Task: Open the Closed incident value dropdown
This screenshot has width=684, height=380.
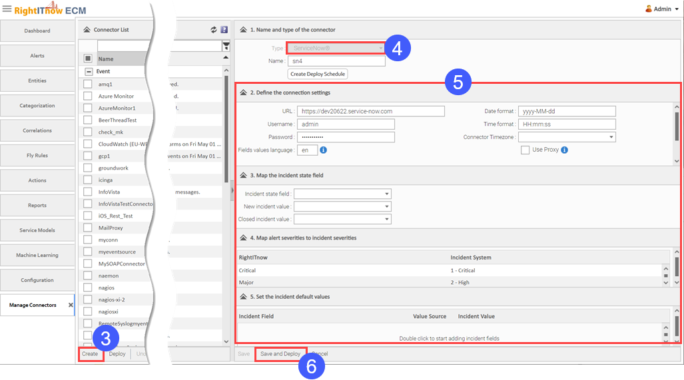Action: 386,219
